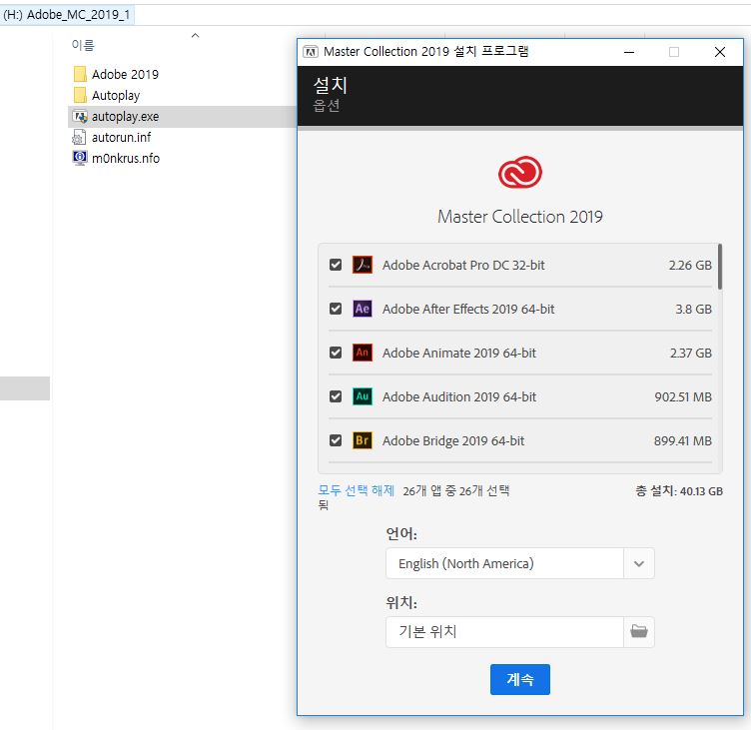This screenshot has width=751, height=730.
Task: Click the After Effects Ae icon
Action: click(363, 309)
